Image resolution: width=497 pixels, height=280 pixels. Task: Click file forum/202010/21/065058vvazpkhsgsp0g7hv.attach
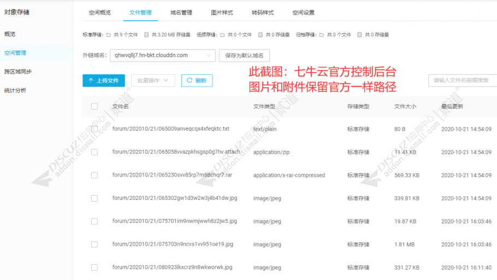tap(176, 152)
